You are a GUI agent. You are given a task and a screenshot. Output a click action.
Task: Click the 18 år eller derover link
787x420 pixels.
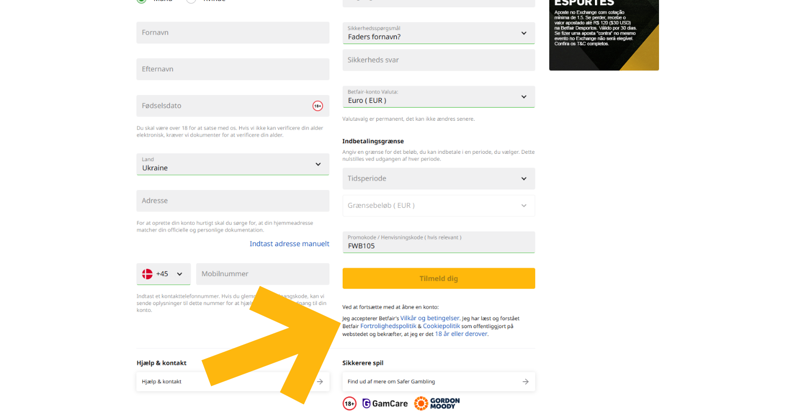pyautogui.click(x=461, y=334)
